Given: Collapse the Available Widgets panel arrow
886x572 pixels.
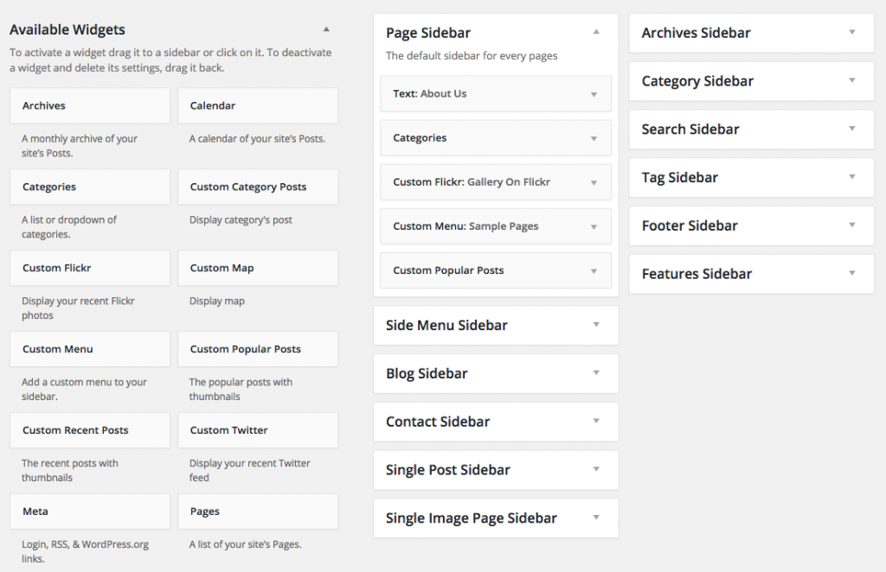Looking at the screenshot, I should click(325, 30).
